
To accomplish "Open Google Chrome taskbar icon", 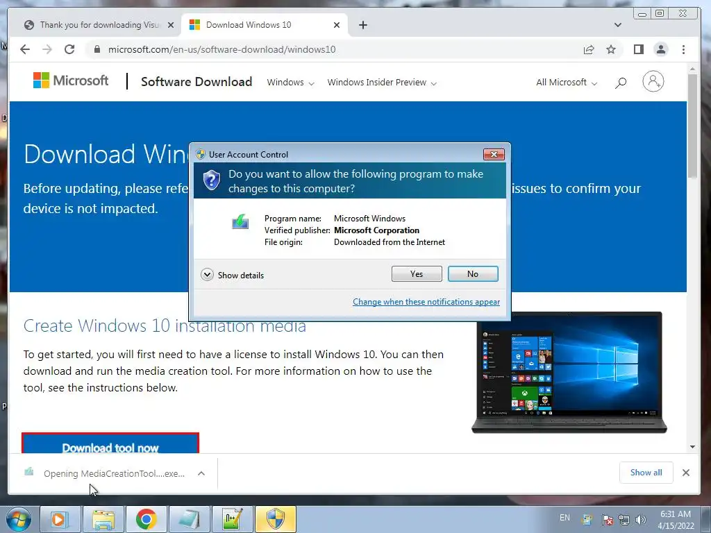I will coord(146,519).
